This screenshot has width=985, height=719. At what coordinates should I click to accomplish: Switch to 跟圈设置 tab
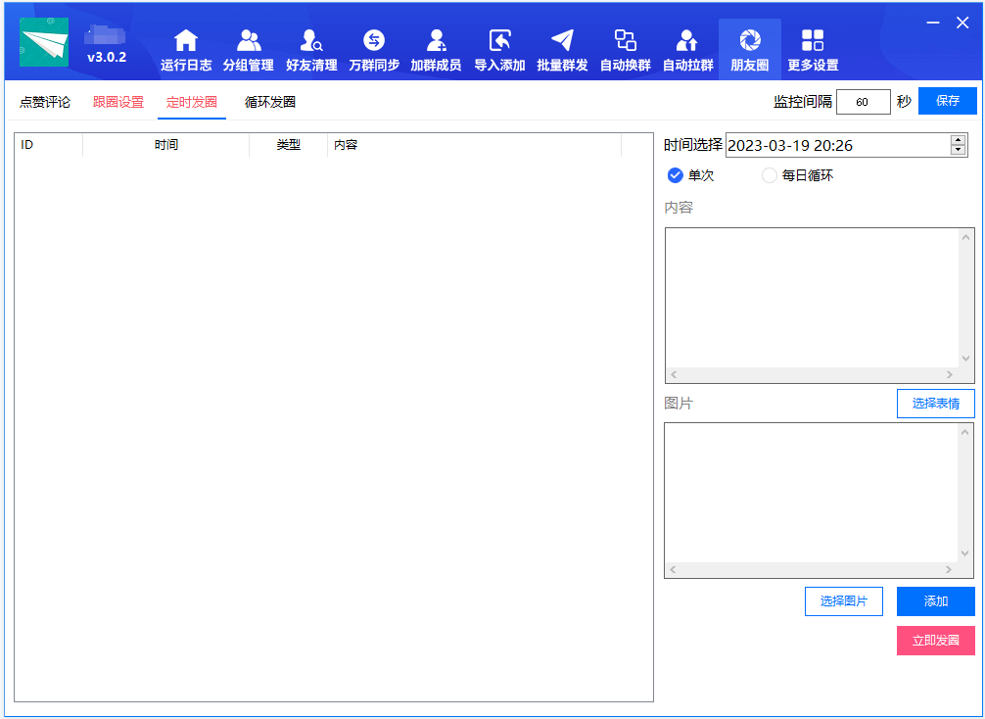[118, 102]
